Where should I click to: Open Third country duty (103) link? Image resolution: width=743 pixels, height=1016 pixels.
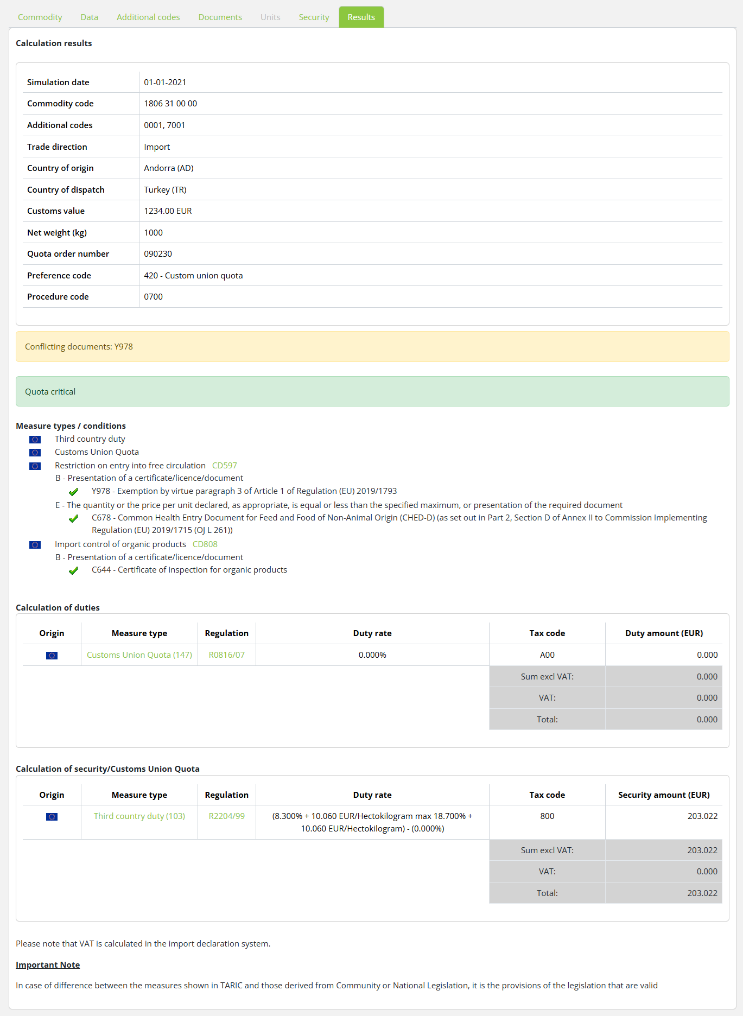[139, 816]
